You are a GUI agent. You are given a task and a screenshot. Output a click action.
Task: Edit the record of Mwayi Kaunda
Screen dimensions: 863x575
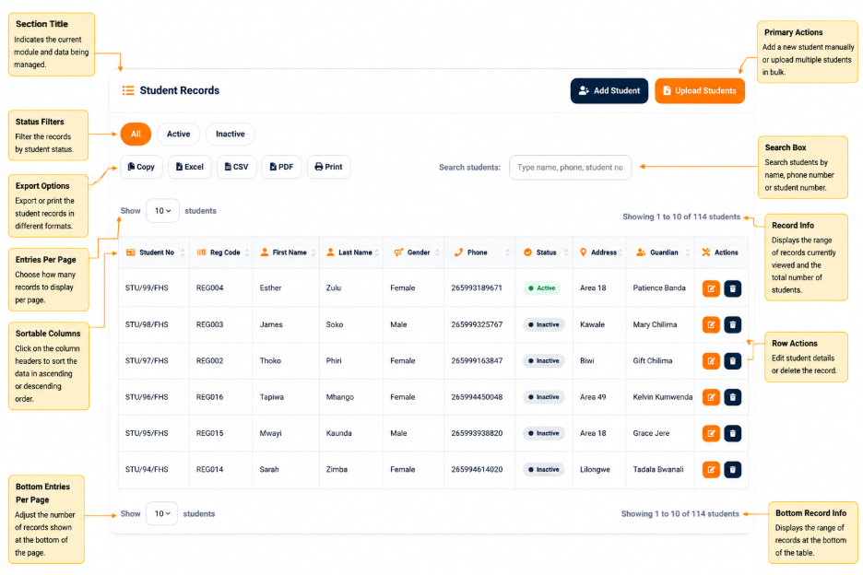coord(711,434)
